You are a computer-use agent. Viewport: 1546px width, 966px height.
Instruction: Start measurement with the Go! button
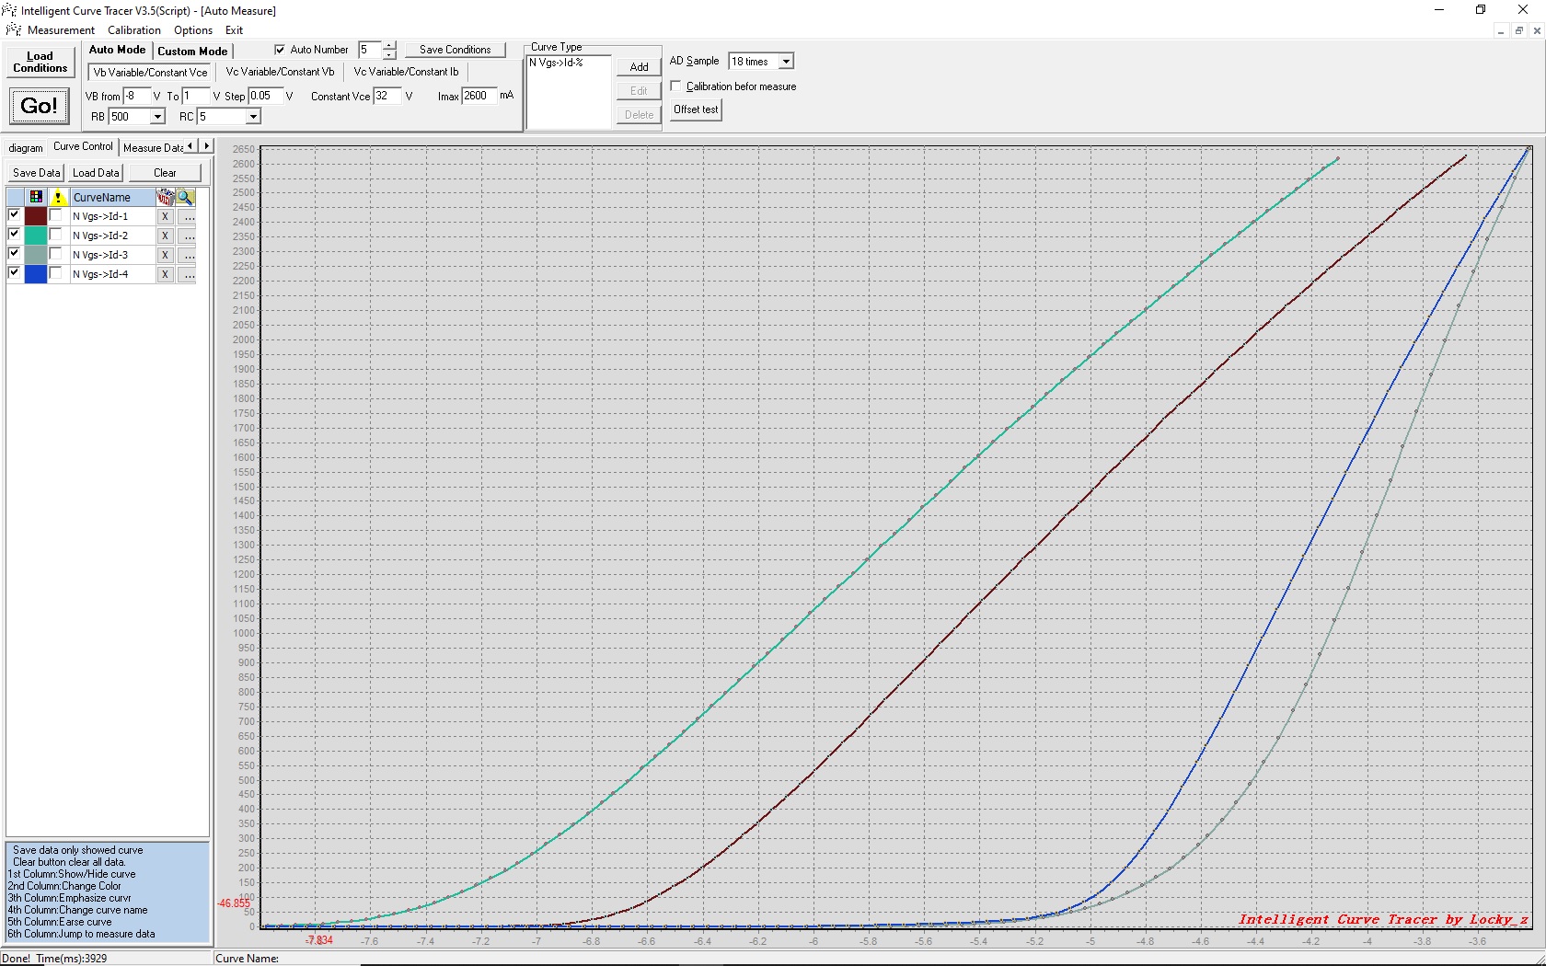pos(40,106)
